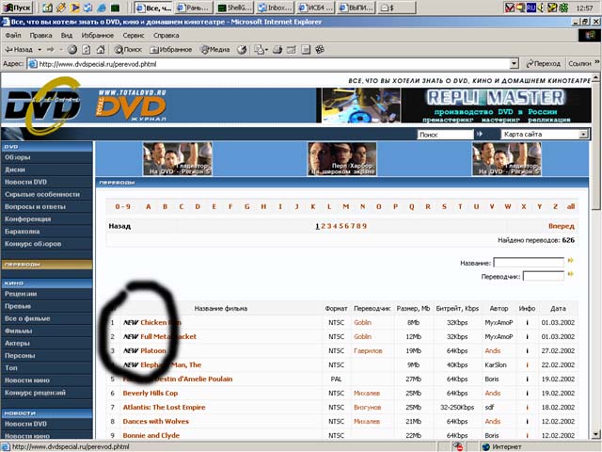Screen dimensions: 602x452
Task: Click the info icon in Dances with Wolves row
Action: coord(527,421)
